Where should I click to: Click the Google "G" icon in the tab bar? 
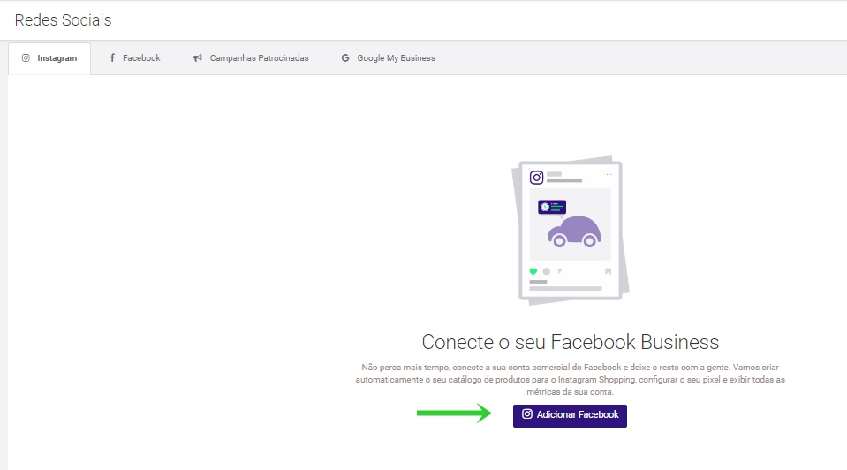tap(345, 58)
